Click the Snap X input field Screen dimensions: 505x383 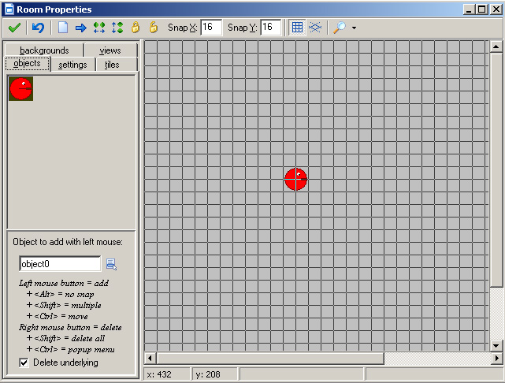click(211, 28)
